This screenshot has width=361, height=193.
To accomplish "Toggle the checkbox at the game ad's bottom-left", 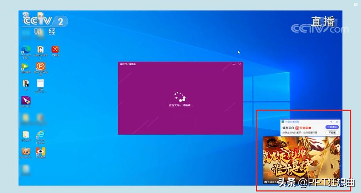I will point(265,182).
